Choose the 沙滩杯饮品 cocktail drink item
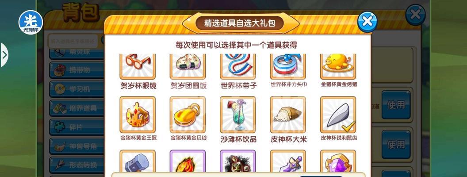The height and width of the screenshot is (177, 467). [237, 115]
